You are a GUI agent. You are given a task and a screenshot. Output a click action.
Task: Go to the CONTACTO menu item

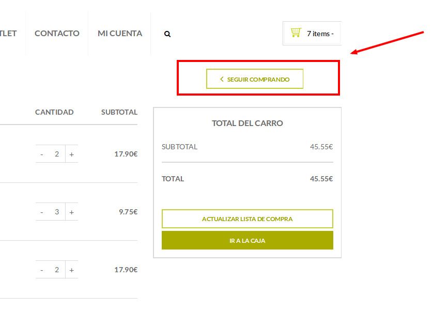[57, 34]
